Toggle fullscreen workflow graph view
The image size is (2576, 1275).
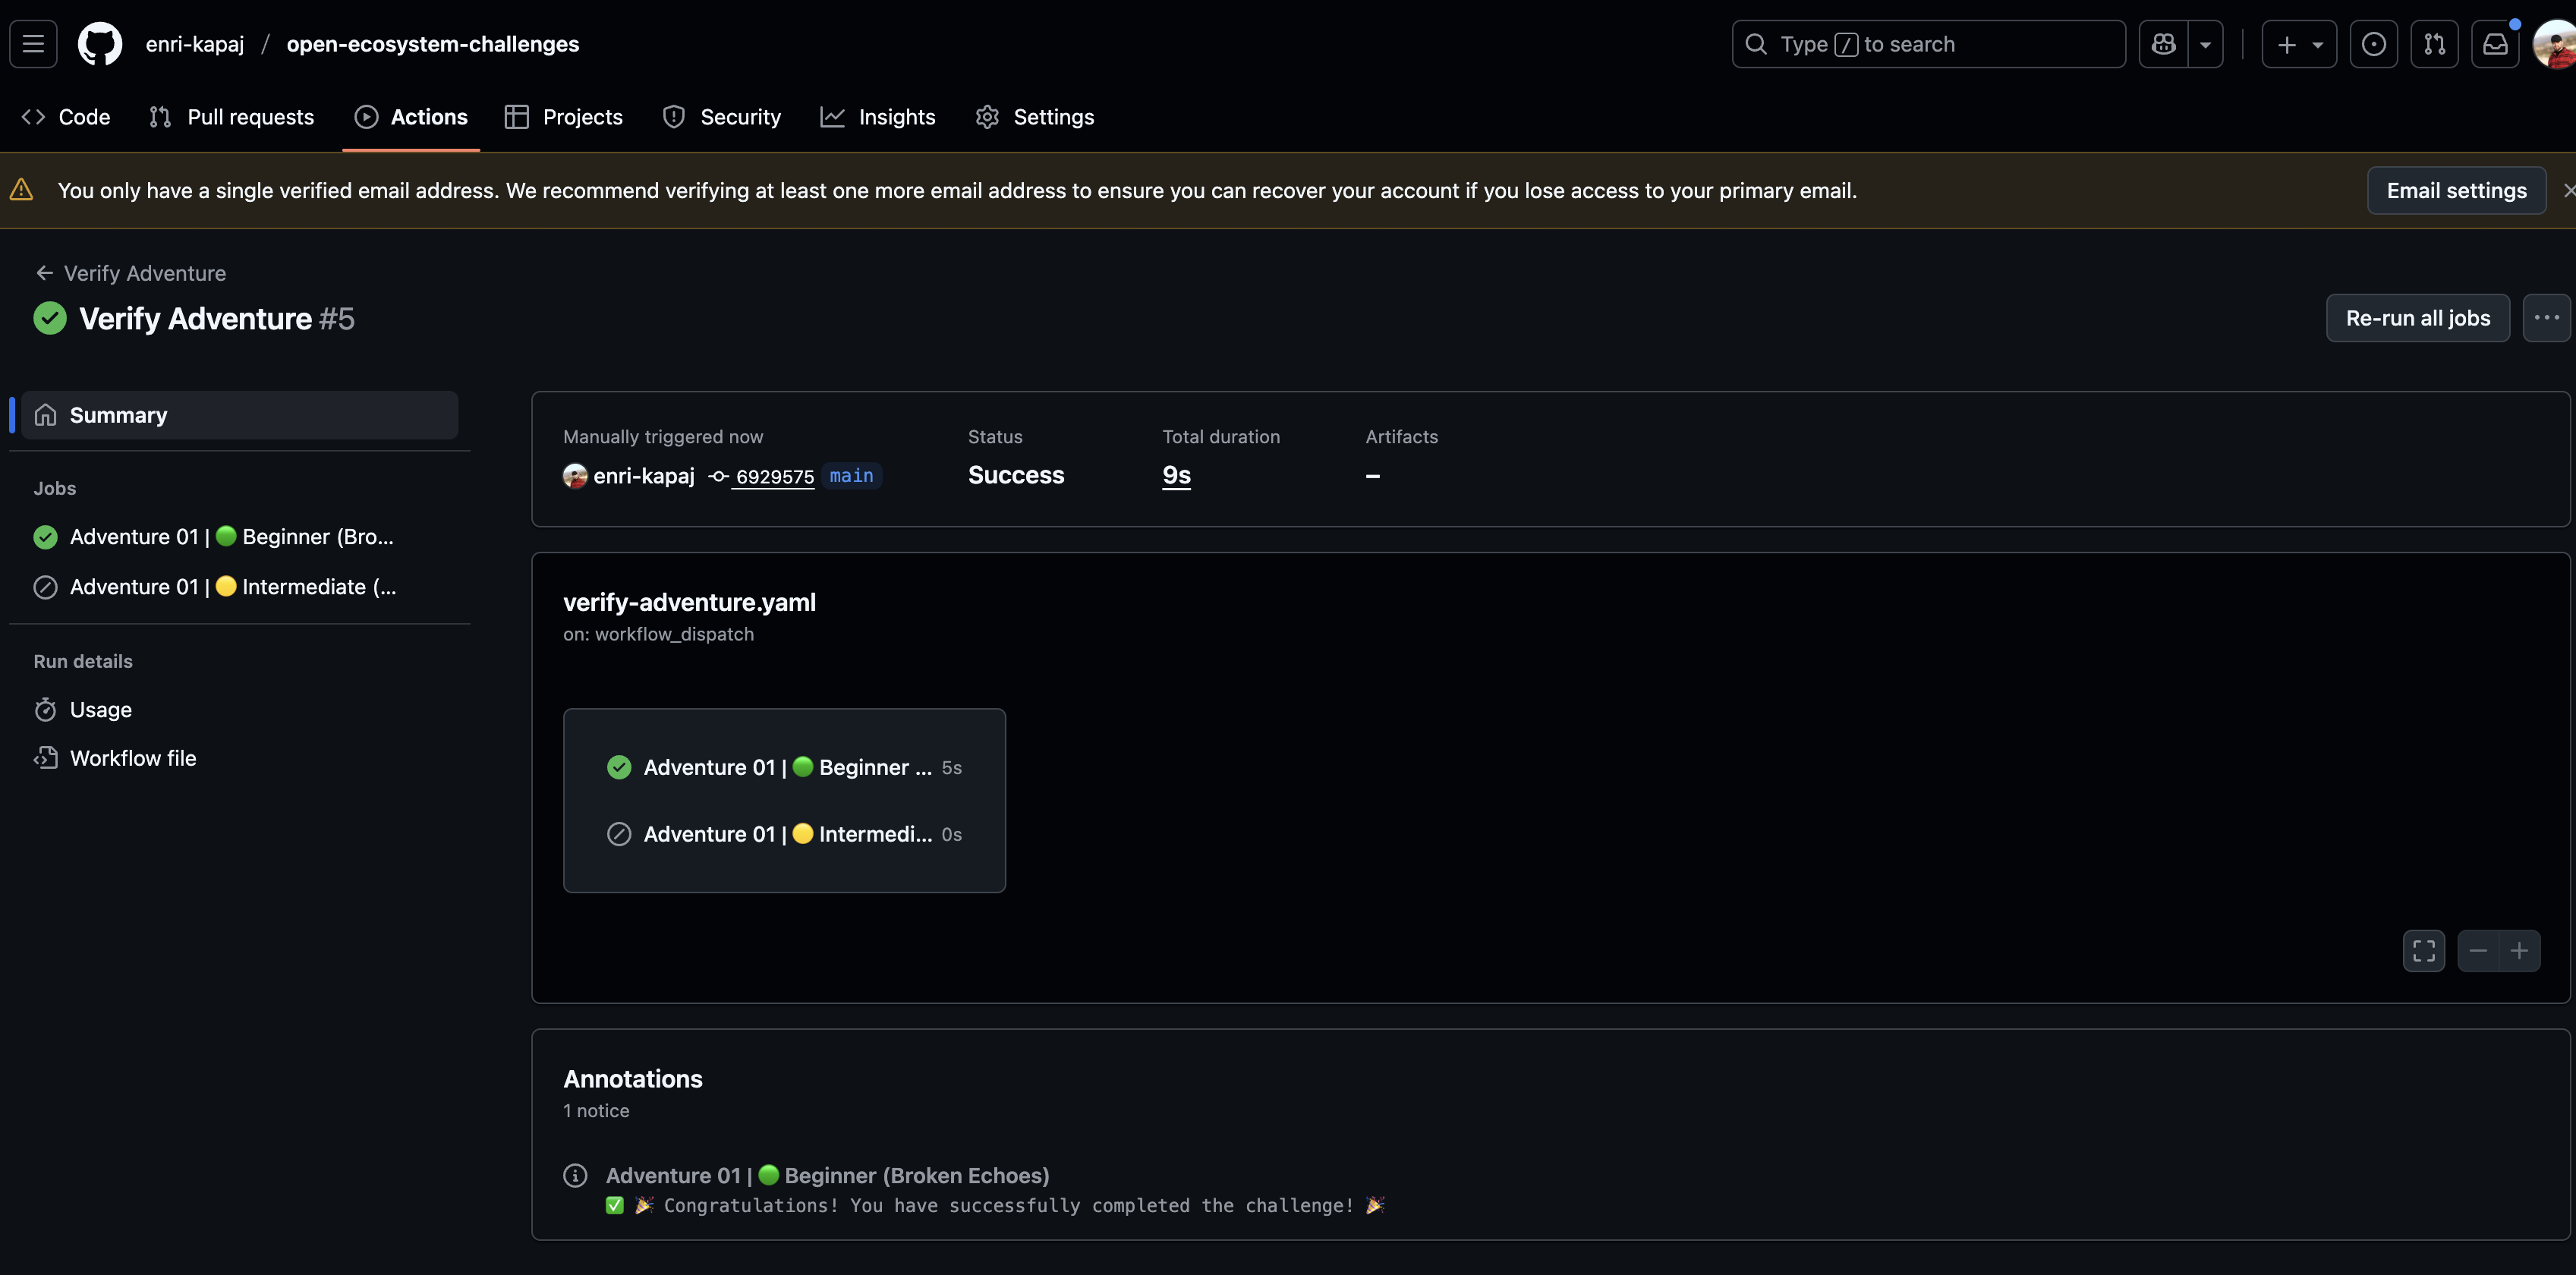point(2423,951)
